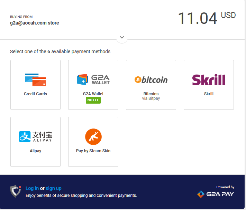Click the G2A Wallet label text
Viewport: 246px width, 210px height.
click(93, 94)
